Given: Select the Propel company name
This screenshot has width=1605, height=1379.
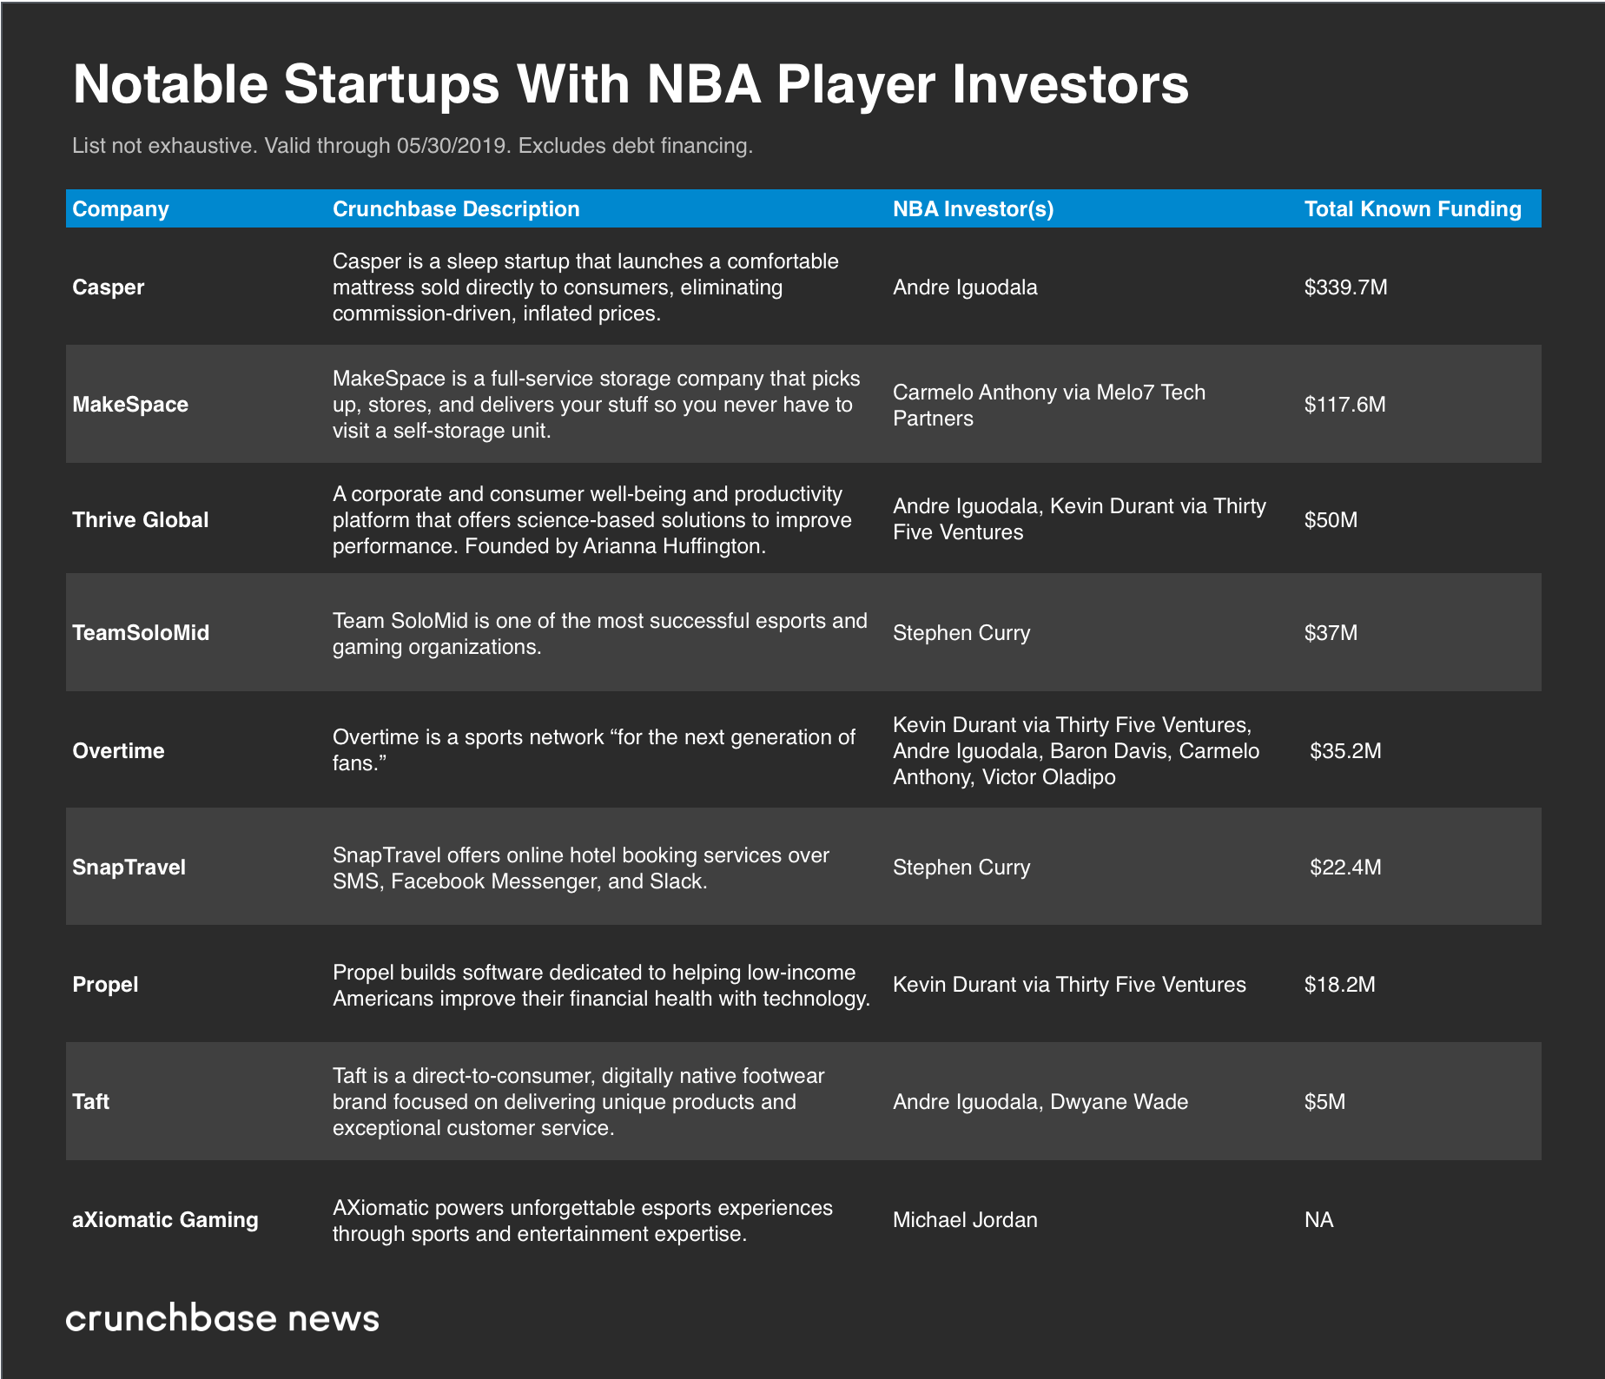Looking at the screenshot, I should point(105,985).
